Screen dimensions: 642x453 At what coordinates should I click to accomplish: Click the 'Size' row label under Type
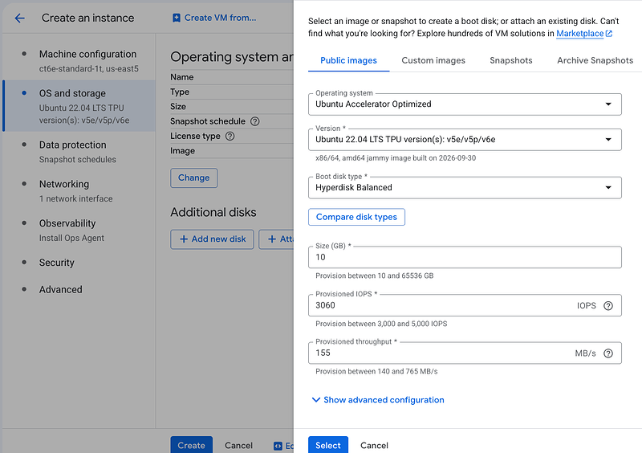tap(178, 107)
